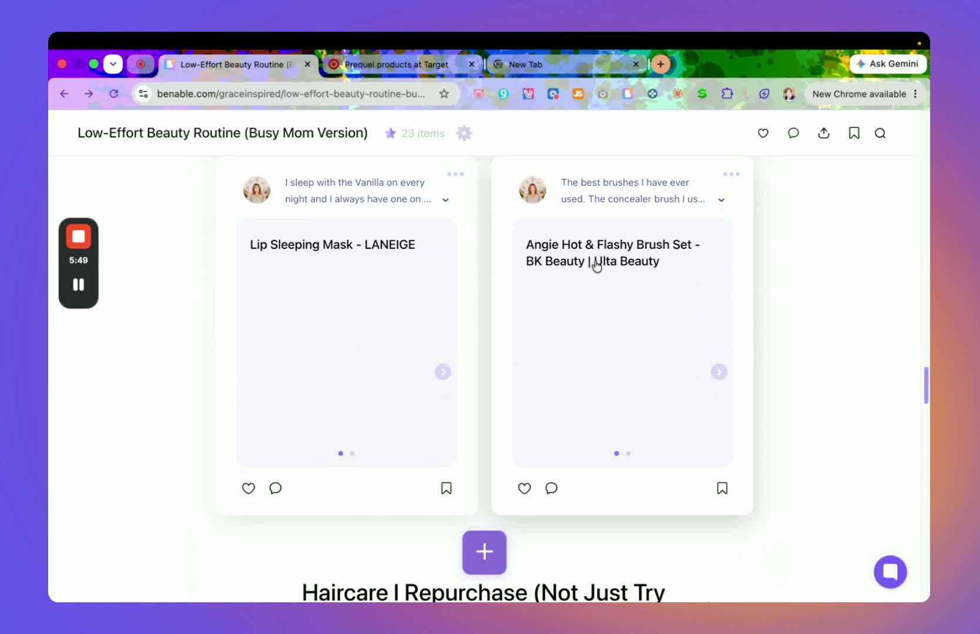The image size is (980, 634).
Task: Open the tab search dropdown arrow
Action: click(x=113, y=64)
